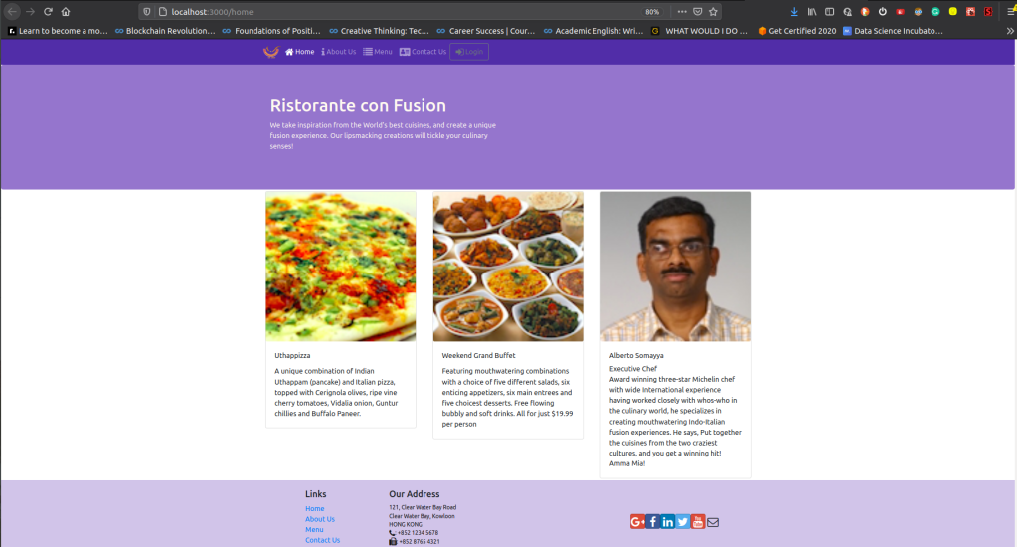Bookmark this page with star icon
Screen dimensions: 1017x547
tap(714, 12)
